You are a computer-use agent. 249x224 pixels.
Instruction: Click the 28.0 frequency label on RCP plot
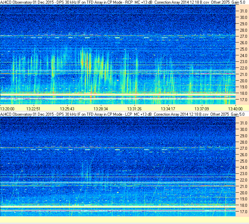tap(243, 30)
